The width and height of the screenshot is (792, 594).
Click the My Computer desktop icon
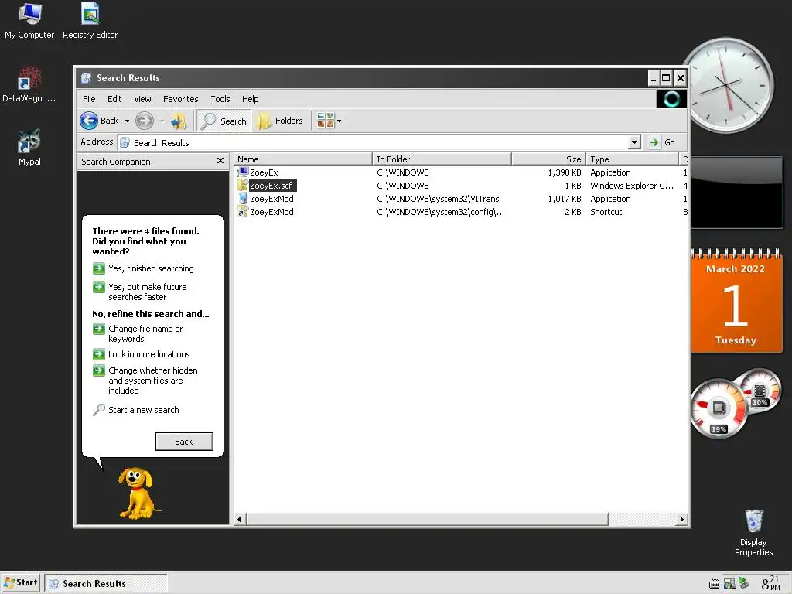click(x=29, y=21)
